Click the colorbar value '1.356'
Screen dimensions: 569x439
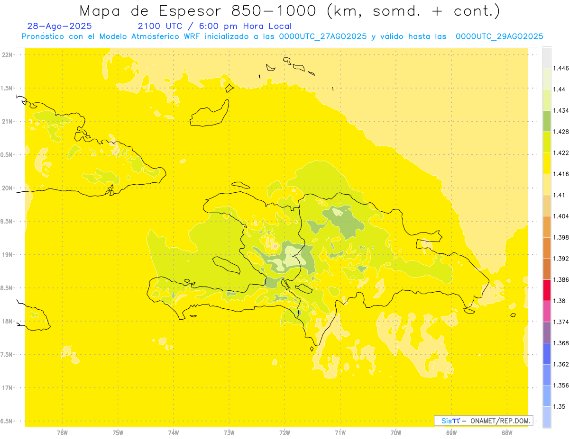(x=561, y=385)
